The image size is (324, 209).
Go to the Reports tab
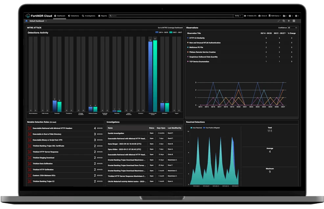tap(103, 16)
